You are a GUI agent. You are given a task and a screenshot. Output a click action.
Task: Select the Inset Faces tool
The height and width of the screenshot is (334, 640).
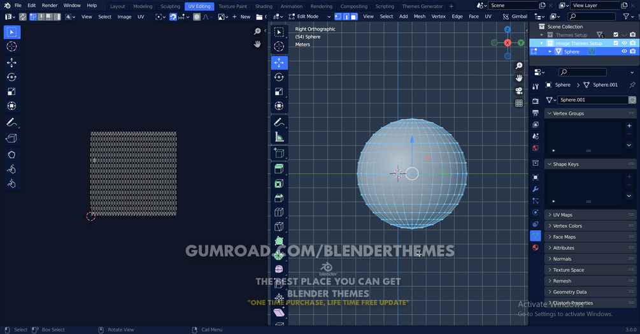click(x=279, y=184)
